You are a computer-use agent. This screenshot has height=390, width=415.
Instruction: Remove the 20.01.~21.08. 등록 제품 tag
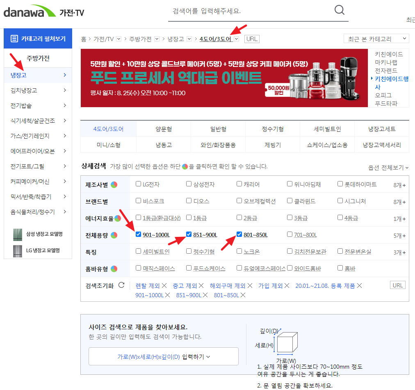click(x=359, y=286)
